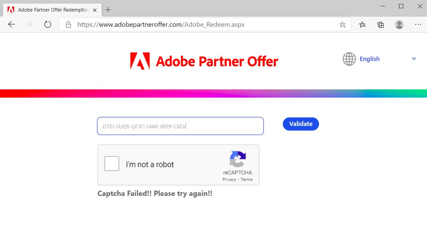Screen dimensions: 427x247
Task: Expand the English language dropdown arrow
Action: point(414,59)
